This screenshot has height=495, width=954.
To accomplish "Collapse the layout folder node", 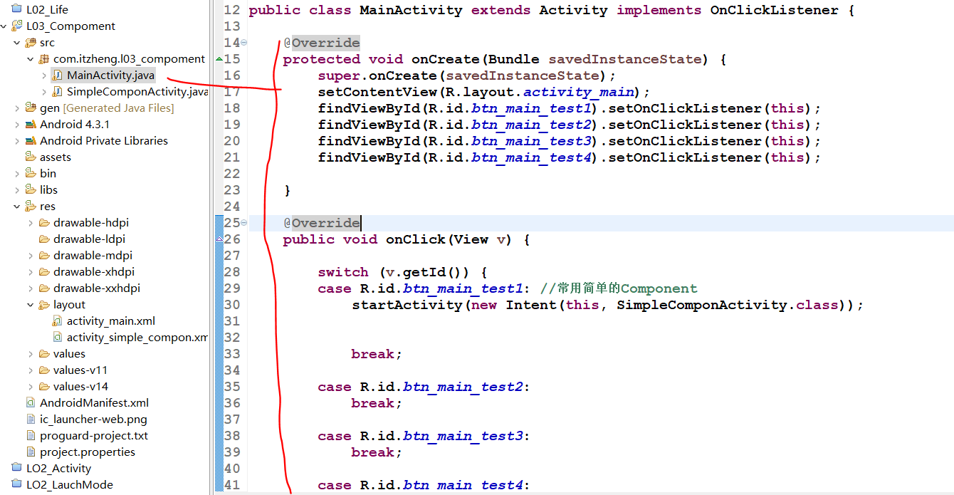I will [30, 304].
